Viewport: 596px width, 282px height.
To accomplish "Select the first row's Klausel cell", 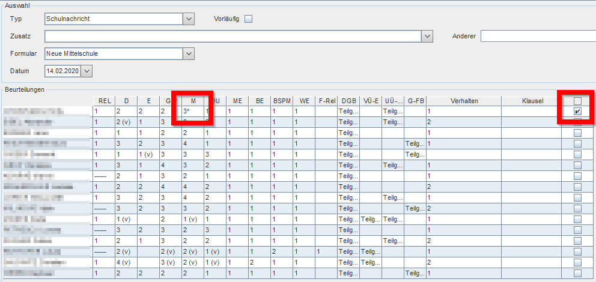I will click(x=531, y=111).
